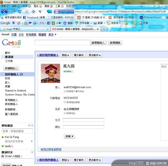Click top 返回我的聯絡人 link
168x166 pixels.
[48, 55]
